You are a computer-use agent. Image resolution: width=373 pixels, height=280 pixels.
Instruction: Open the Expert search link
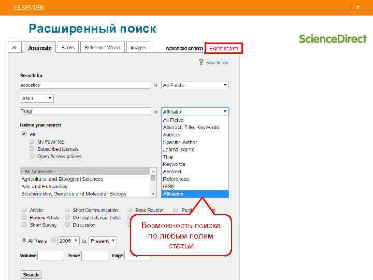[x=223, y=48]
